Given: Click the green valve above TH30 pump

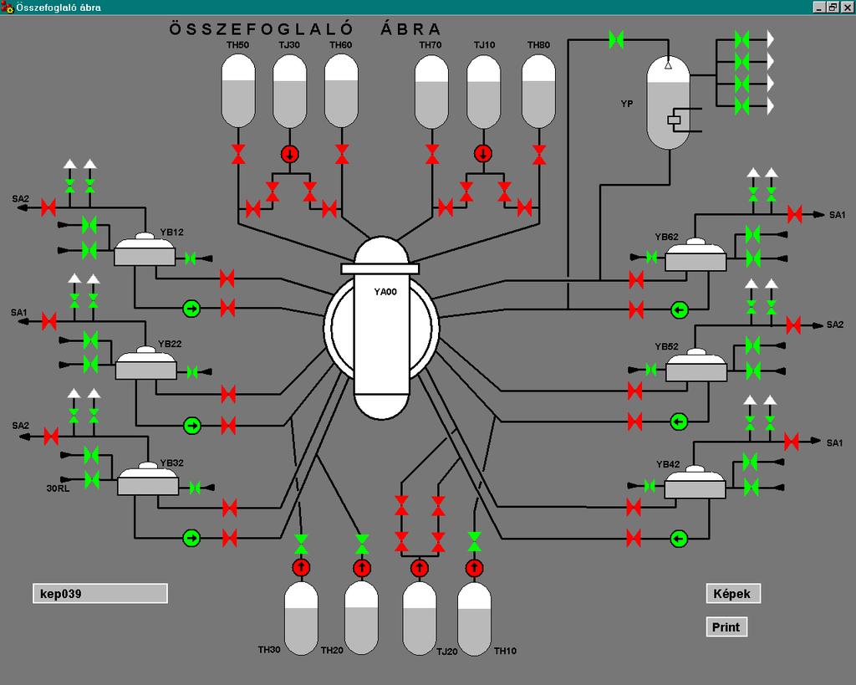Looking at the screenshot, I should (301, 544).
